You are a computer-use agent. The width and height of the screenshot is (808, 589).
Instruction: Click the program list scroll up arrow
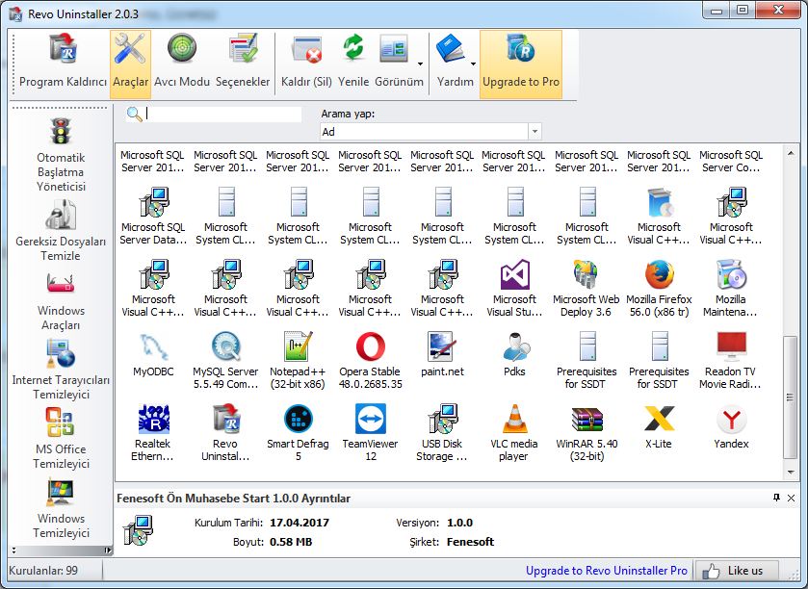[791, 153]
